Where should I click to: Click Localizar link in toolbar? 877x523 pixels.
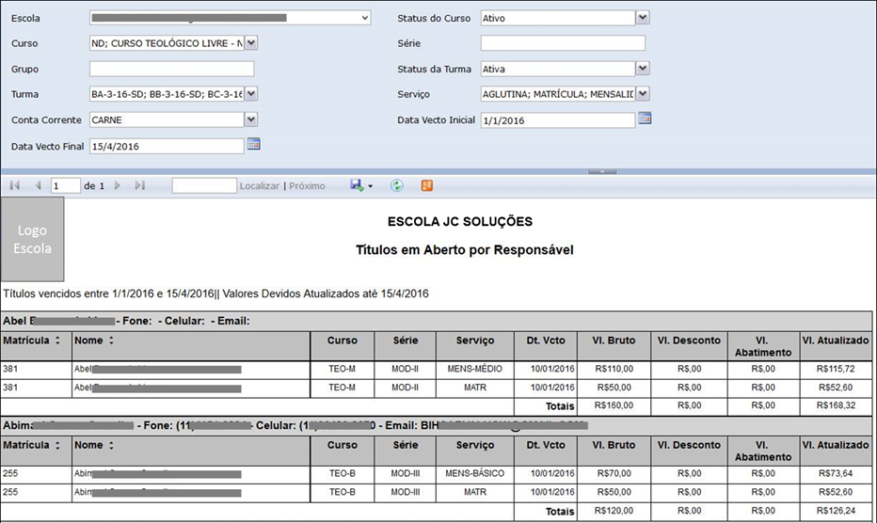point(260,185)
